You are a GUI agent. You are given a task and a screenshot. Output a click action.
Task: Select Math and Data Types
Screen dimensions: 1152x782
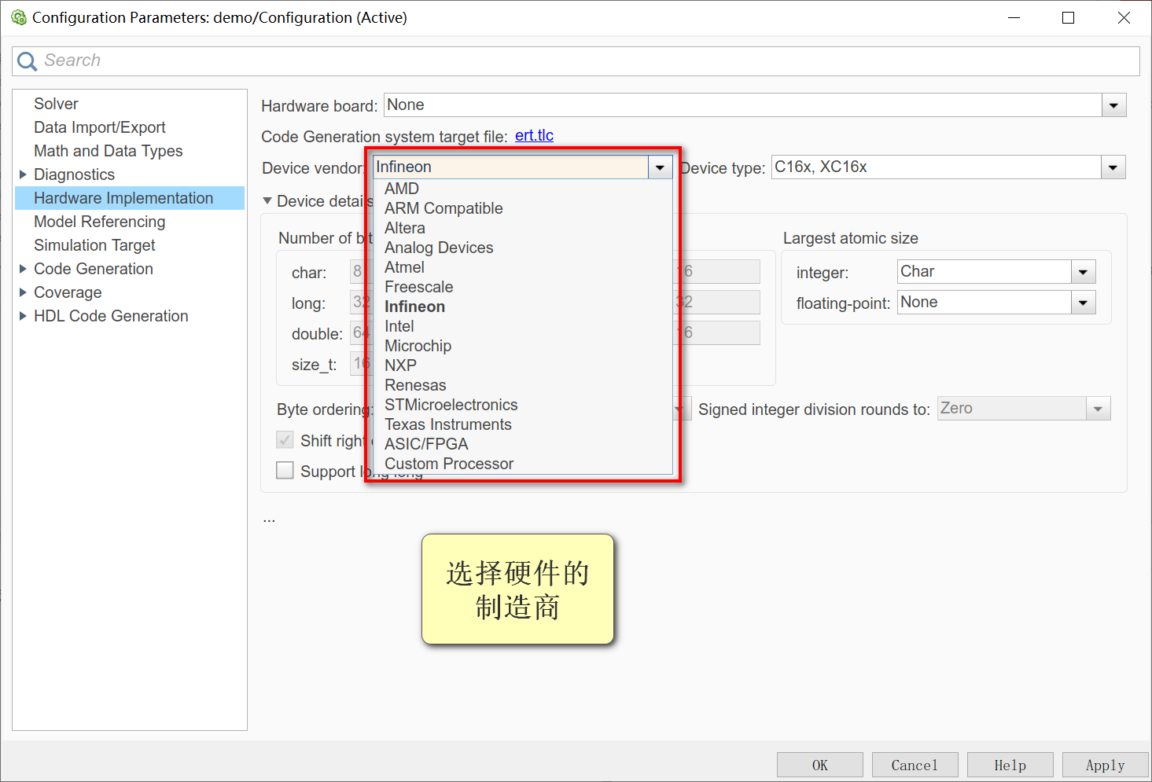coord(109,151)
